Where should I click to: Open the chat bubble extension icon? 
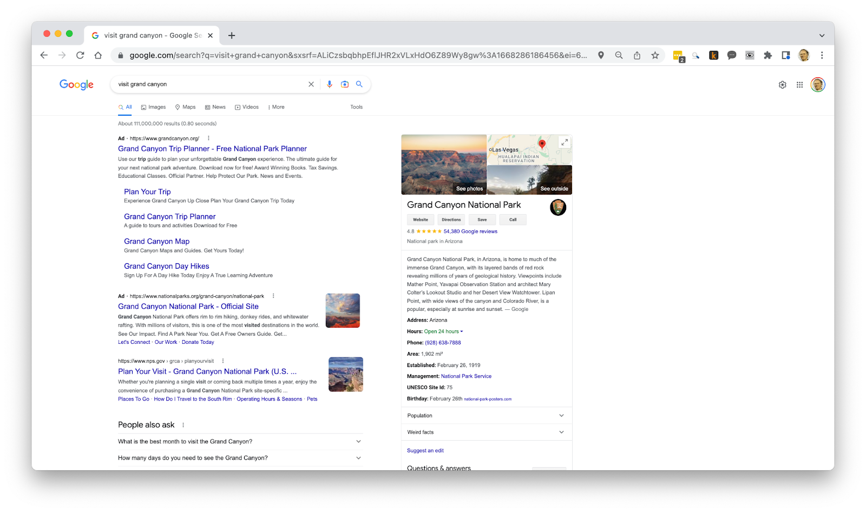click(732, 55)
